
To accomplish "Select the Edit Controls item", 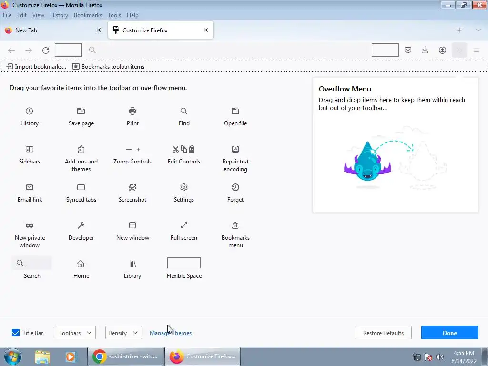I will 184,155.
